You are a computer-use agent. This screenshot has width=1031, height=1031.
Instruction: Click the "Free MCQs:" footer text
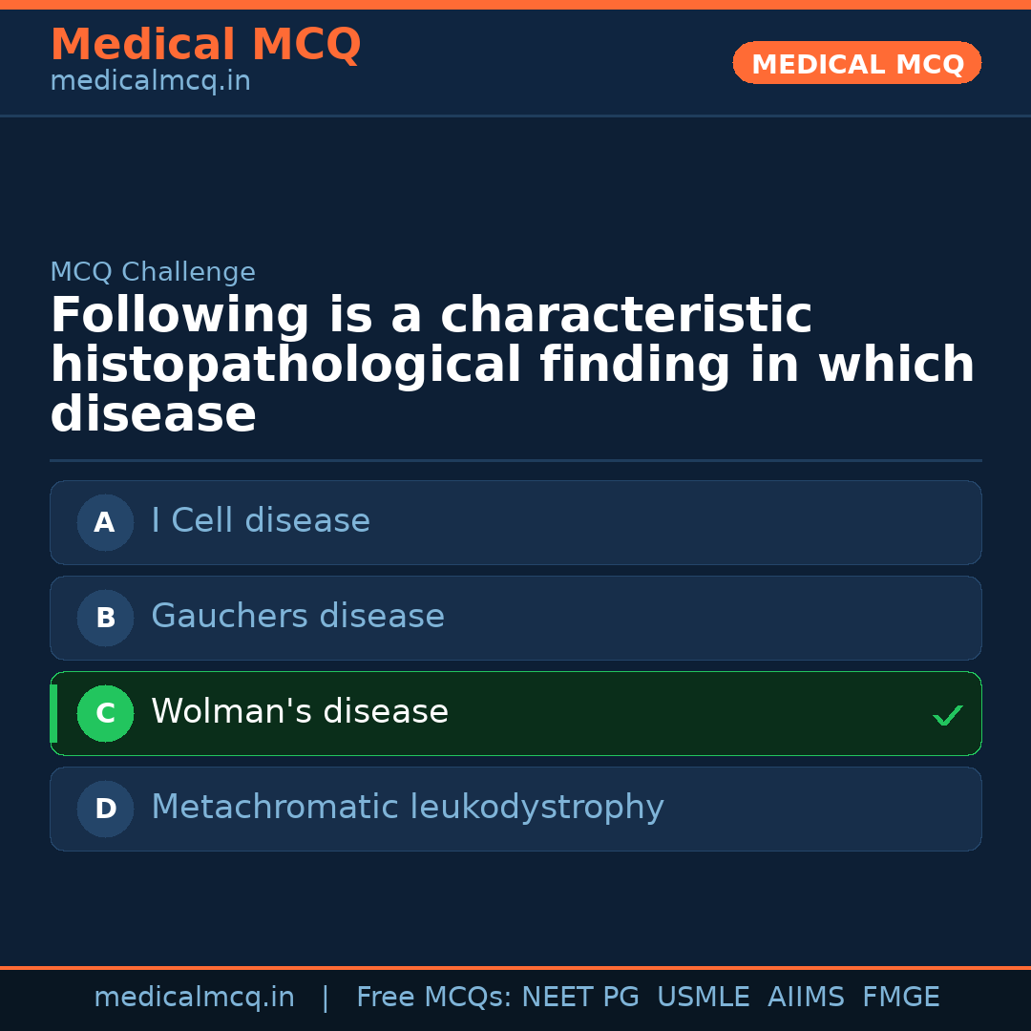(434, 998)
